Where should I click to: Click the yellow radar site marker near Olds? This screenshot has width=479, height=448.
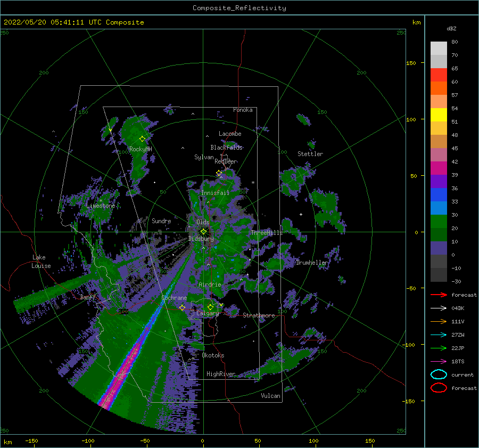[203, 232]
